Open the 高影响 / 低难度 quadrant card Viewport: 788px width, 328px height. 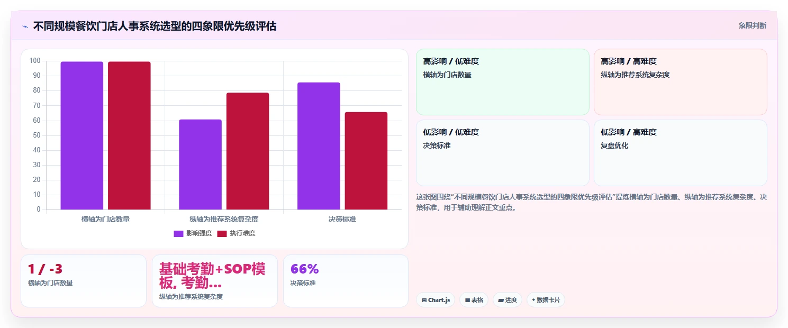pyautogui.click(x=503, y=82)
